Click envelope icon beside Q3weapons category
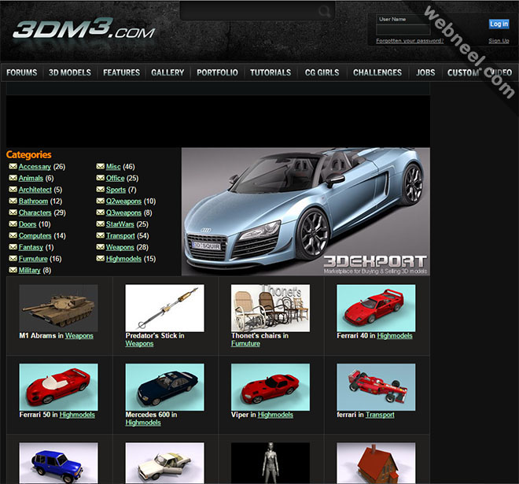The height and width of the screenshot is (484, 519). [x=101, y=212]
